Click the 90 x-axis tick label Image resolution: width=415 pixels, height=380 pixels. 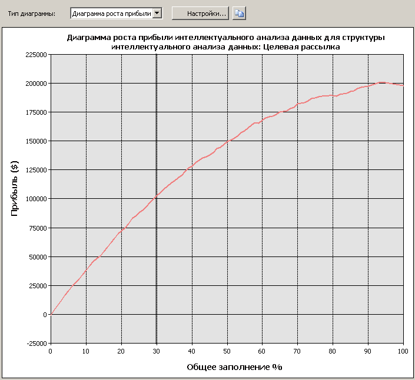click(368, 351)
